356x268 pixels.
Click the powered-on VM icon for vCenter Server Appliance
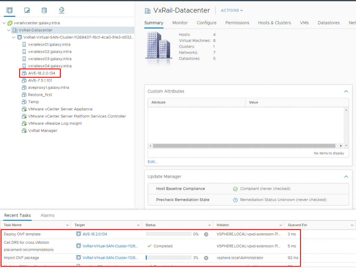(x=24, y=109)
